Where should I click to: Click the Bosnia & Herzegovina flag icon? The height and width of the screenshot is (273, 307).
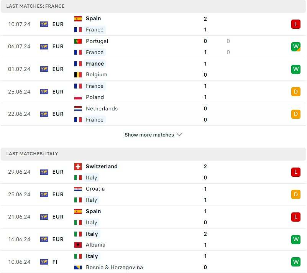point(78,267)
